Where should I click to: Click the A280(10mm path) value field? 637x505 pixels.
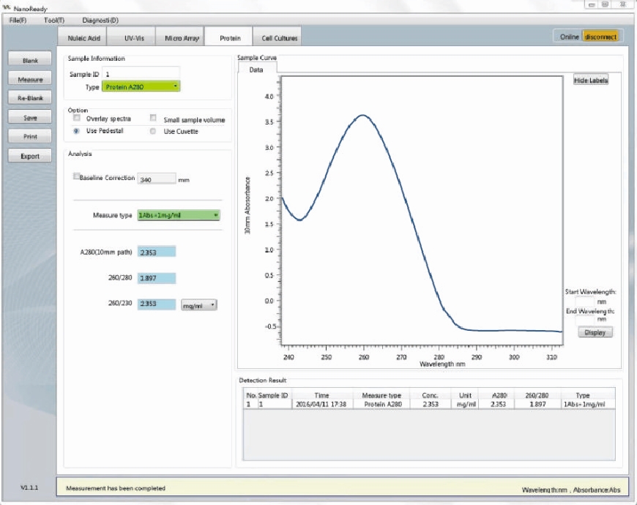(157, 252)
